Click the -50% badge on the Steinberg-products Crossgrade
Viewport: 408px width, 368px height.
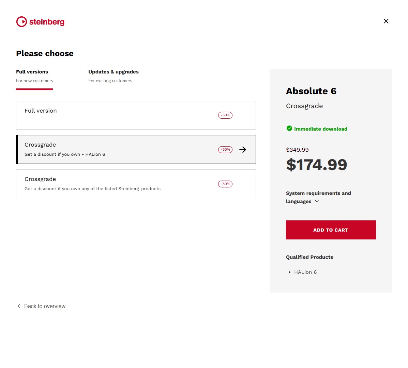click(x=225, y=184)
